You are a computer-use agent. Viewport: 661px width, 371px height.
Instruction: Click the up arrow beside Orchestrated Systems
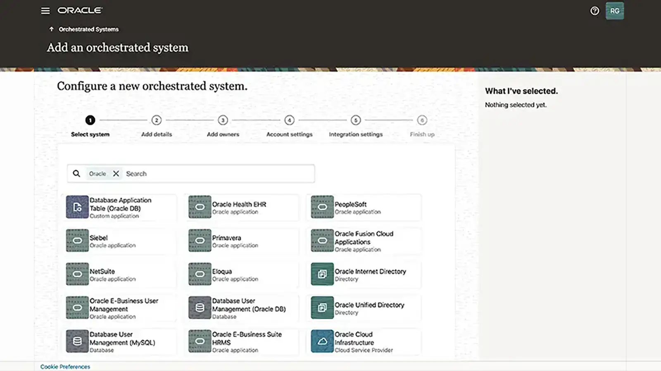click(51, 29)
